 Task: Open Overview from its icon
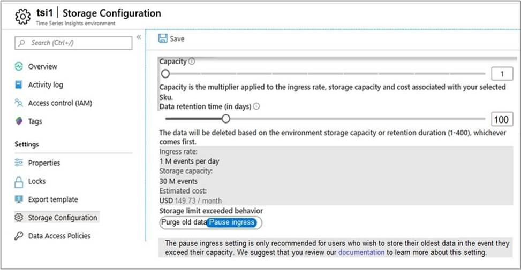click(x=19, y=66)
